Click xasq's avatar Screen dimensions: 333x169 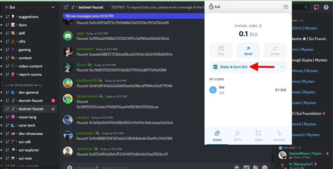click(x=68, y=36)
